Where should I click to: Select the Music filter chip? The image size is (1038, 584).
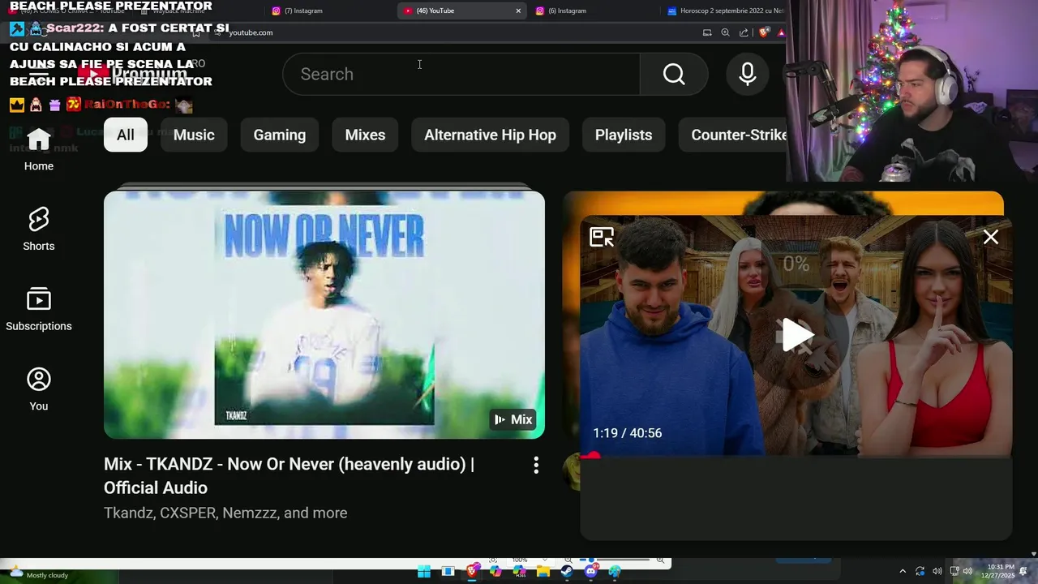[194, 135]
